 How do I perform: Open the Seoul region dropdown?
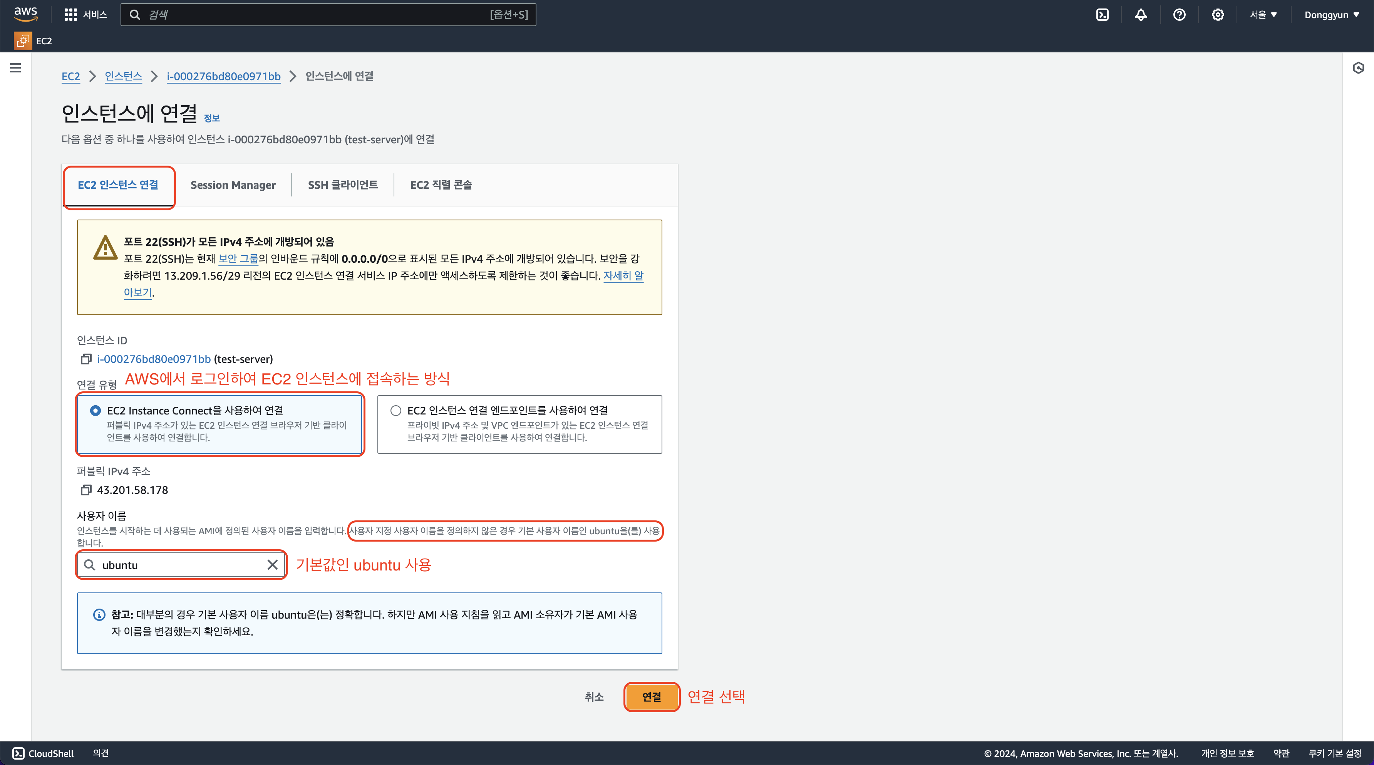click(1263, 14)
